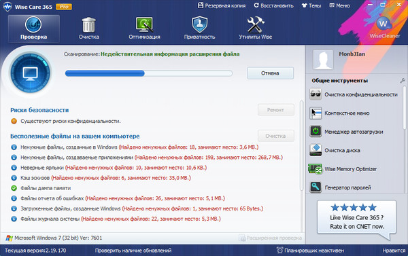Click the Очистка button beside useless files
Image resolution: width=408 pixels, height=256 pixels.
[276, 136]
